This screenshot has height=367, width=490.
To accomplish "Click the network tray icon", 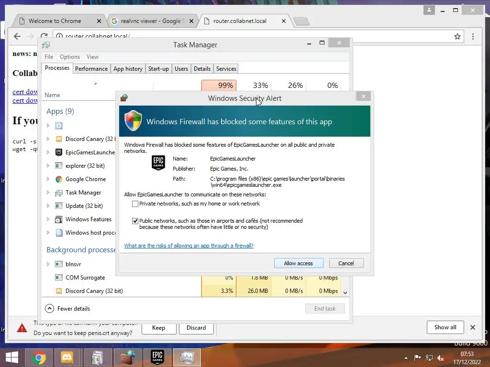I will pyautogui.click(x=429, y=358).
